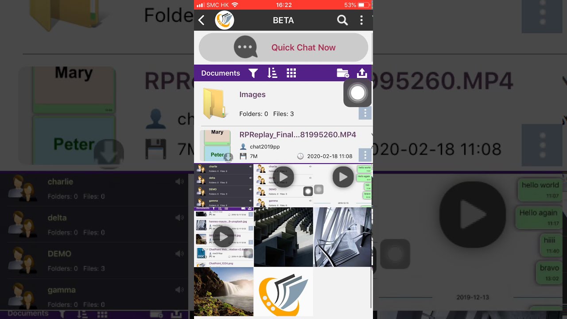Select the dark concrete blocks photo

(x=283, y=237)
